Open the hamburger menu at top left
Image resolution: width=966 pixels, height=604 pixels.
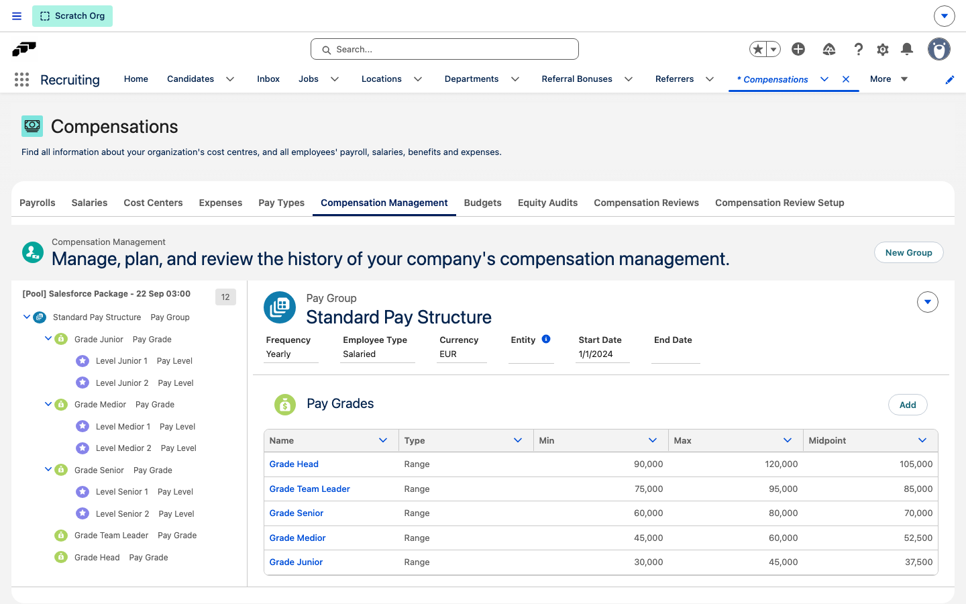17,16
